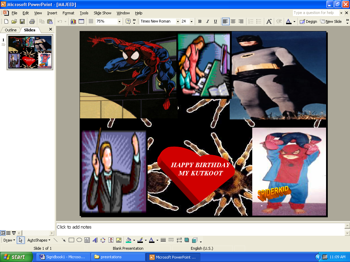Open the Slide Show menu
This screenshot has height=262, width=350.
pyautogui.click(x=103, y=13)
